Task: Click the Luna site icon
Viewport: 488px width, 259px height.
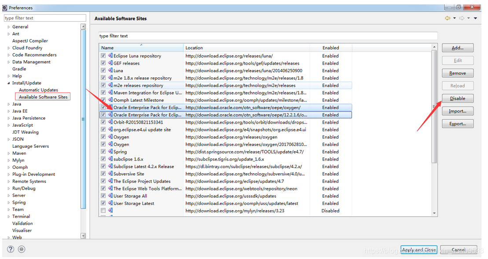Action: (110, 70)
